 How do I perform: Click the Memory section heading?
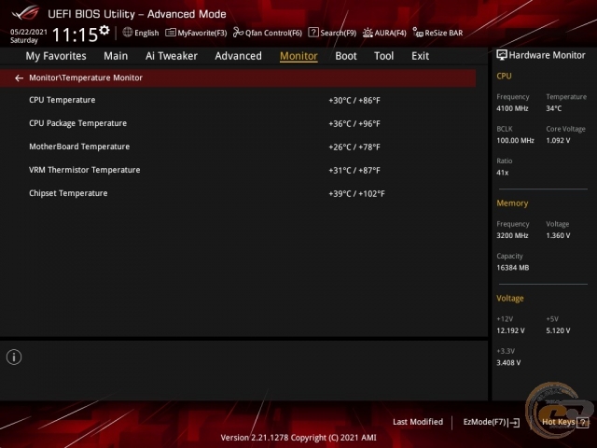coord(512,203)
